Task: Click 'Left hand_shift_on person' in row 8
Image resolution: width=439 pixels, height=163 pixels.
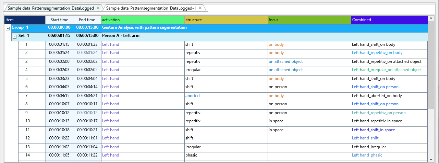Action: pyautogui.click(x=375, y=104)
